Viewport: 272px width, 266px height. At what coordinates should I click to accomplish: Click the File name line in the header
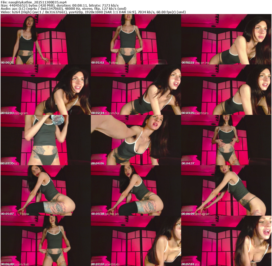pyautogui.click(x=33, y=2)
